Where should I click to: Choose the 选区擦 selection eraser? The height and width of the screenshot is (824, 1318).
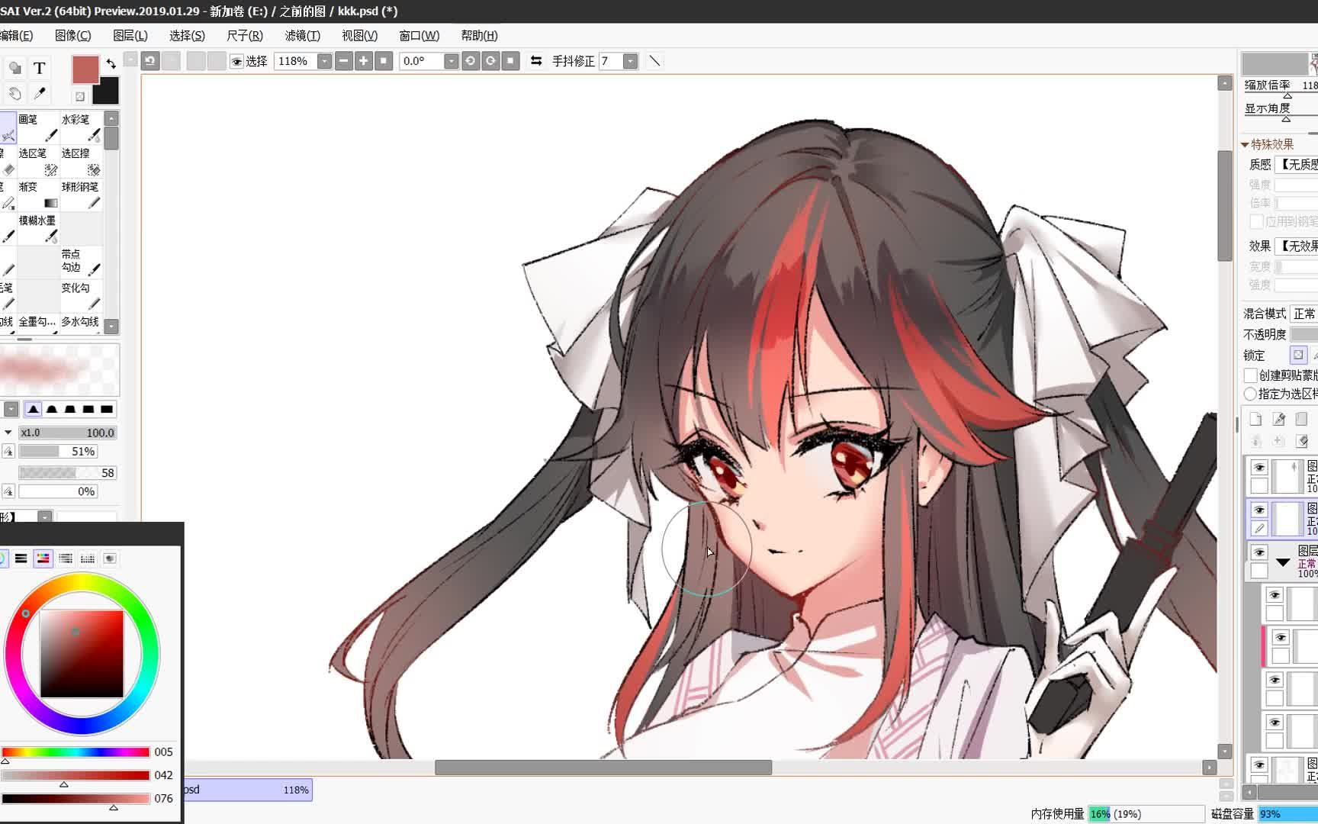point(81,161)
